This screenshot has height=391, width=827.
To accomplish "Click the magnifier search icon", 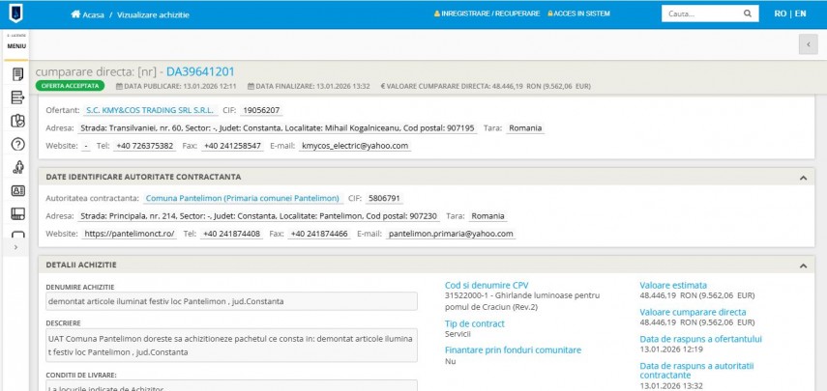I will pos(747,14).
